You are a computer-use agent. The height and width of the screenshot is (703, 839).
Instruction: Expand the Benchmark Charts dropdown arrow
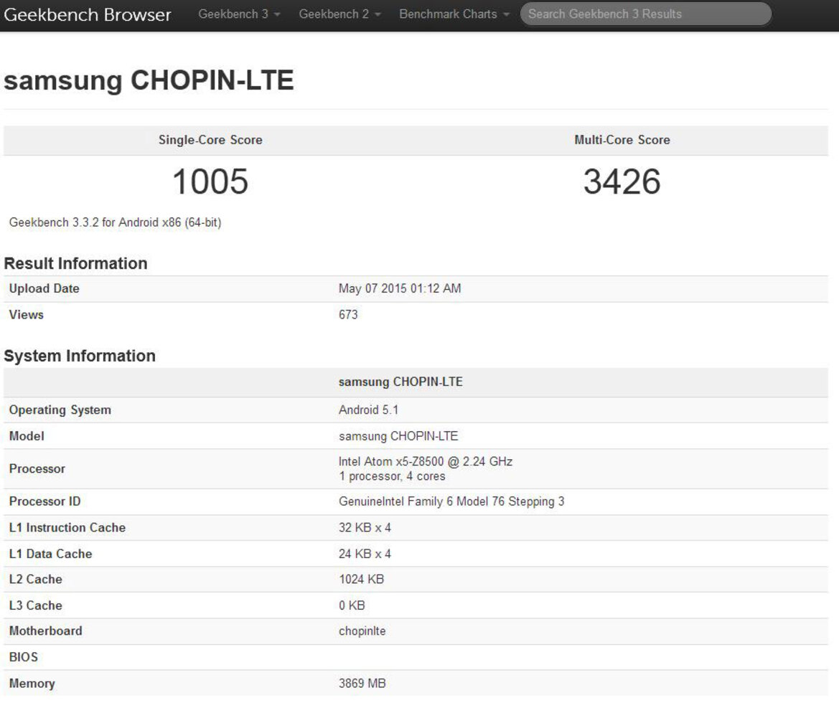pos(506,15)
